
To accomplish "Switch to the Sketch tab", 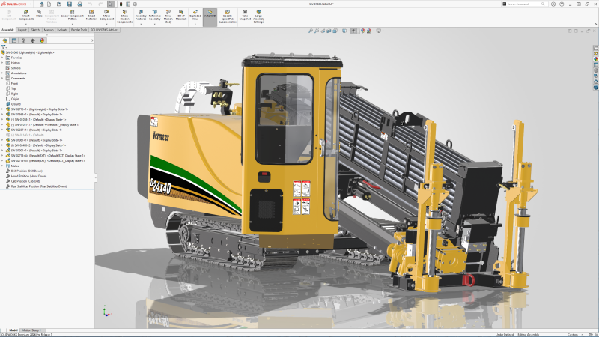I will point(35,30).
